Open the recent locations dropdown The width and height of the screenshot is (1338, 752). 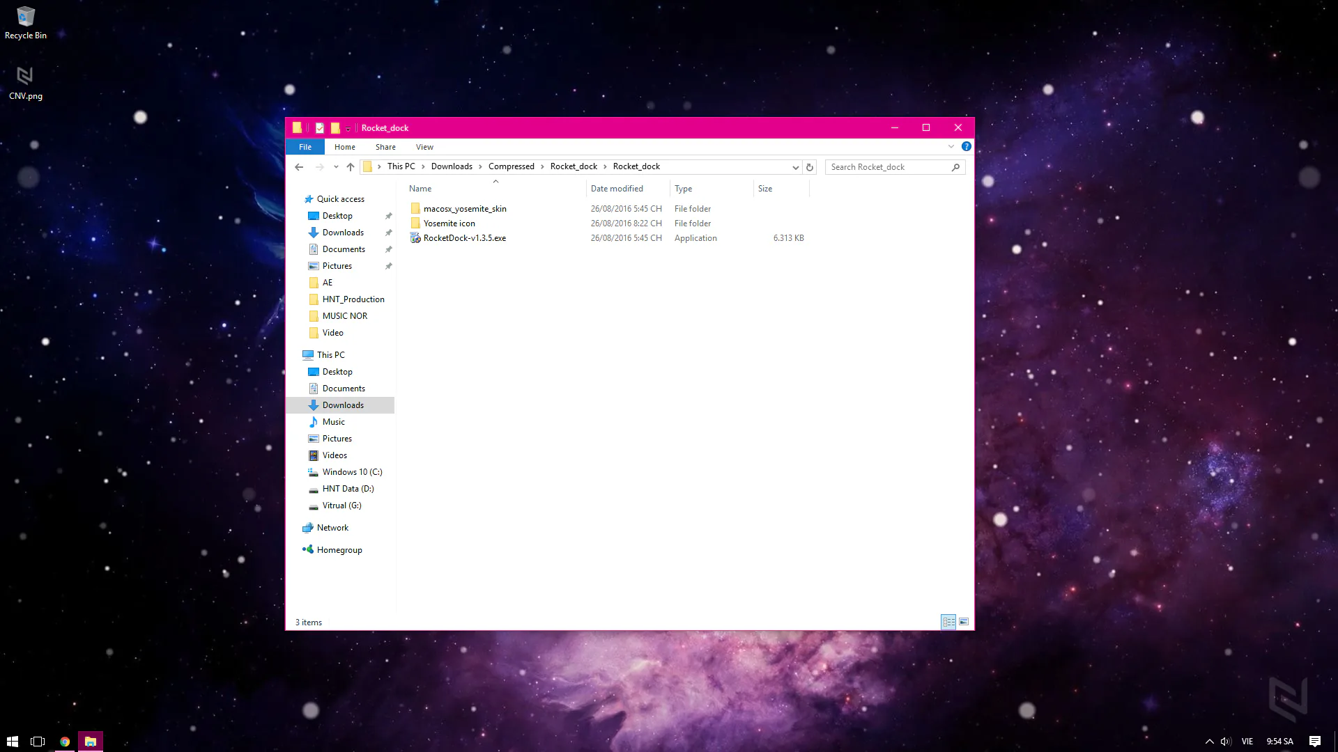click(336, 167)
